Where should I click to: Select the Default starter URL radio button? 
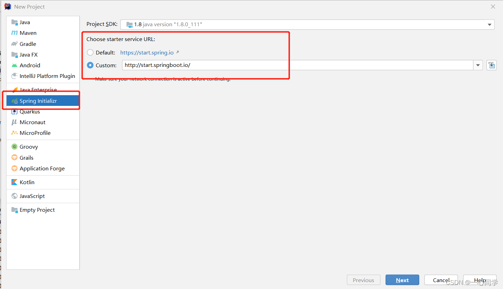[x=90, y=52]
